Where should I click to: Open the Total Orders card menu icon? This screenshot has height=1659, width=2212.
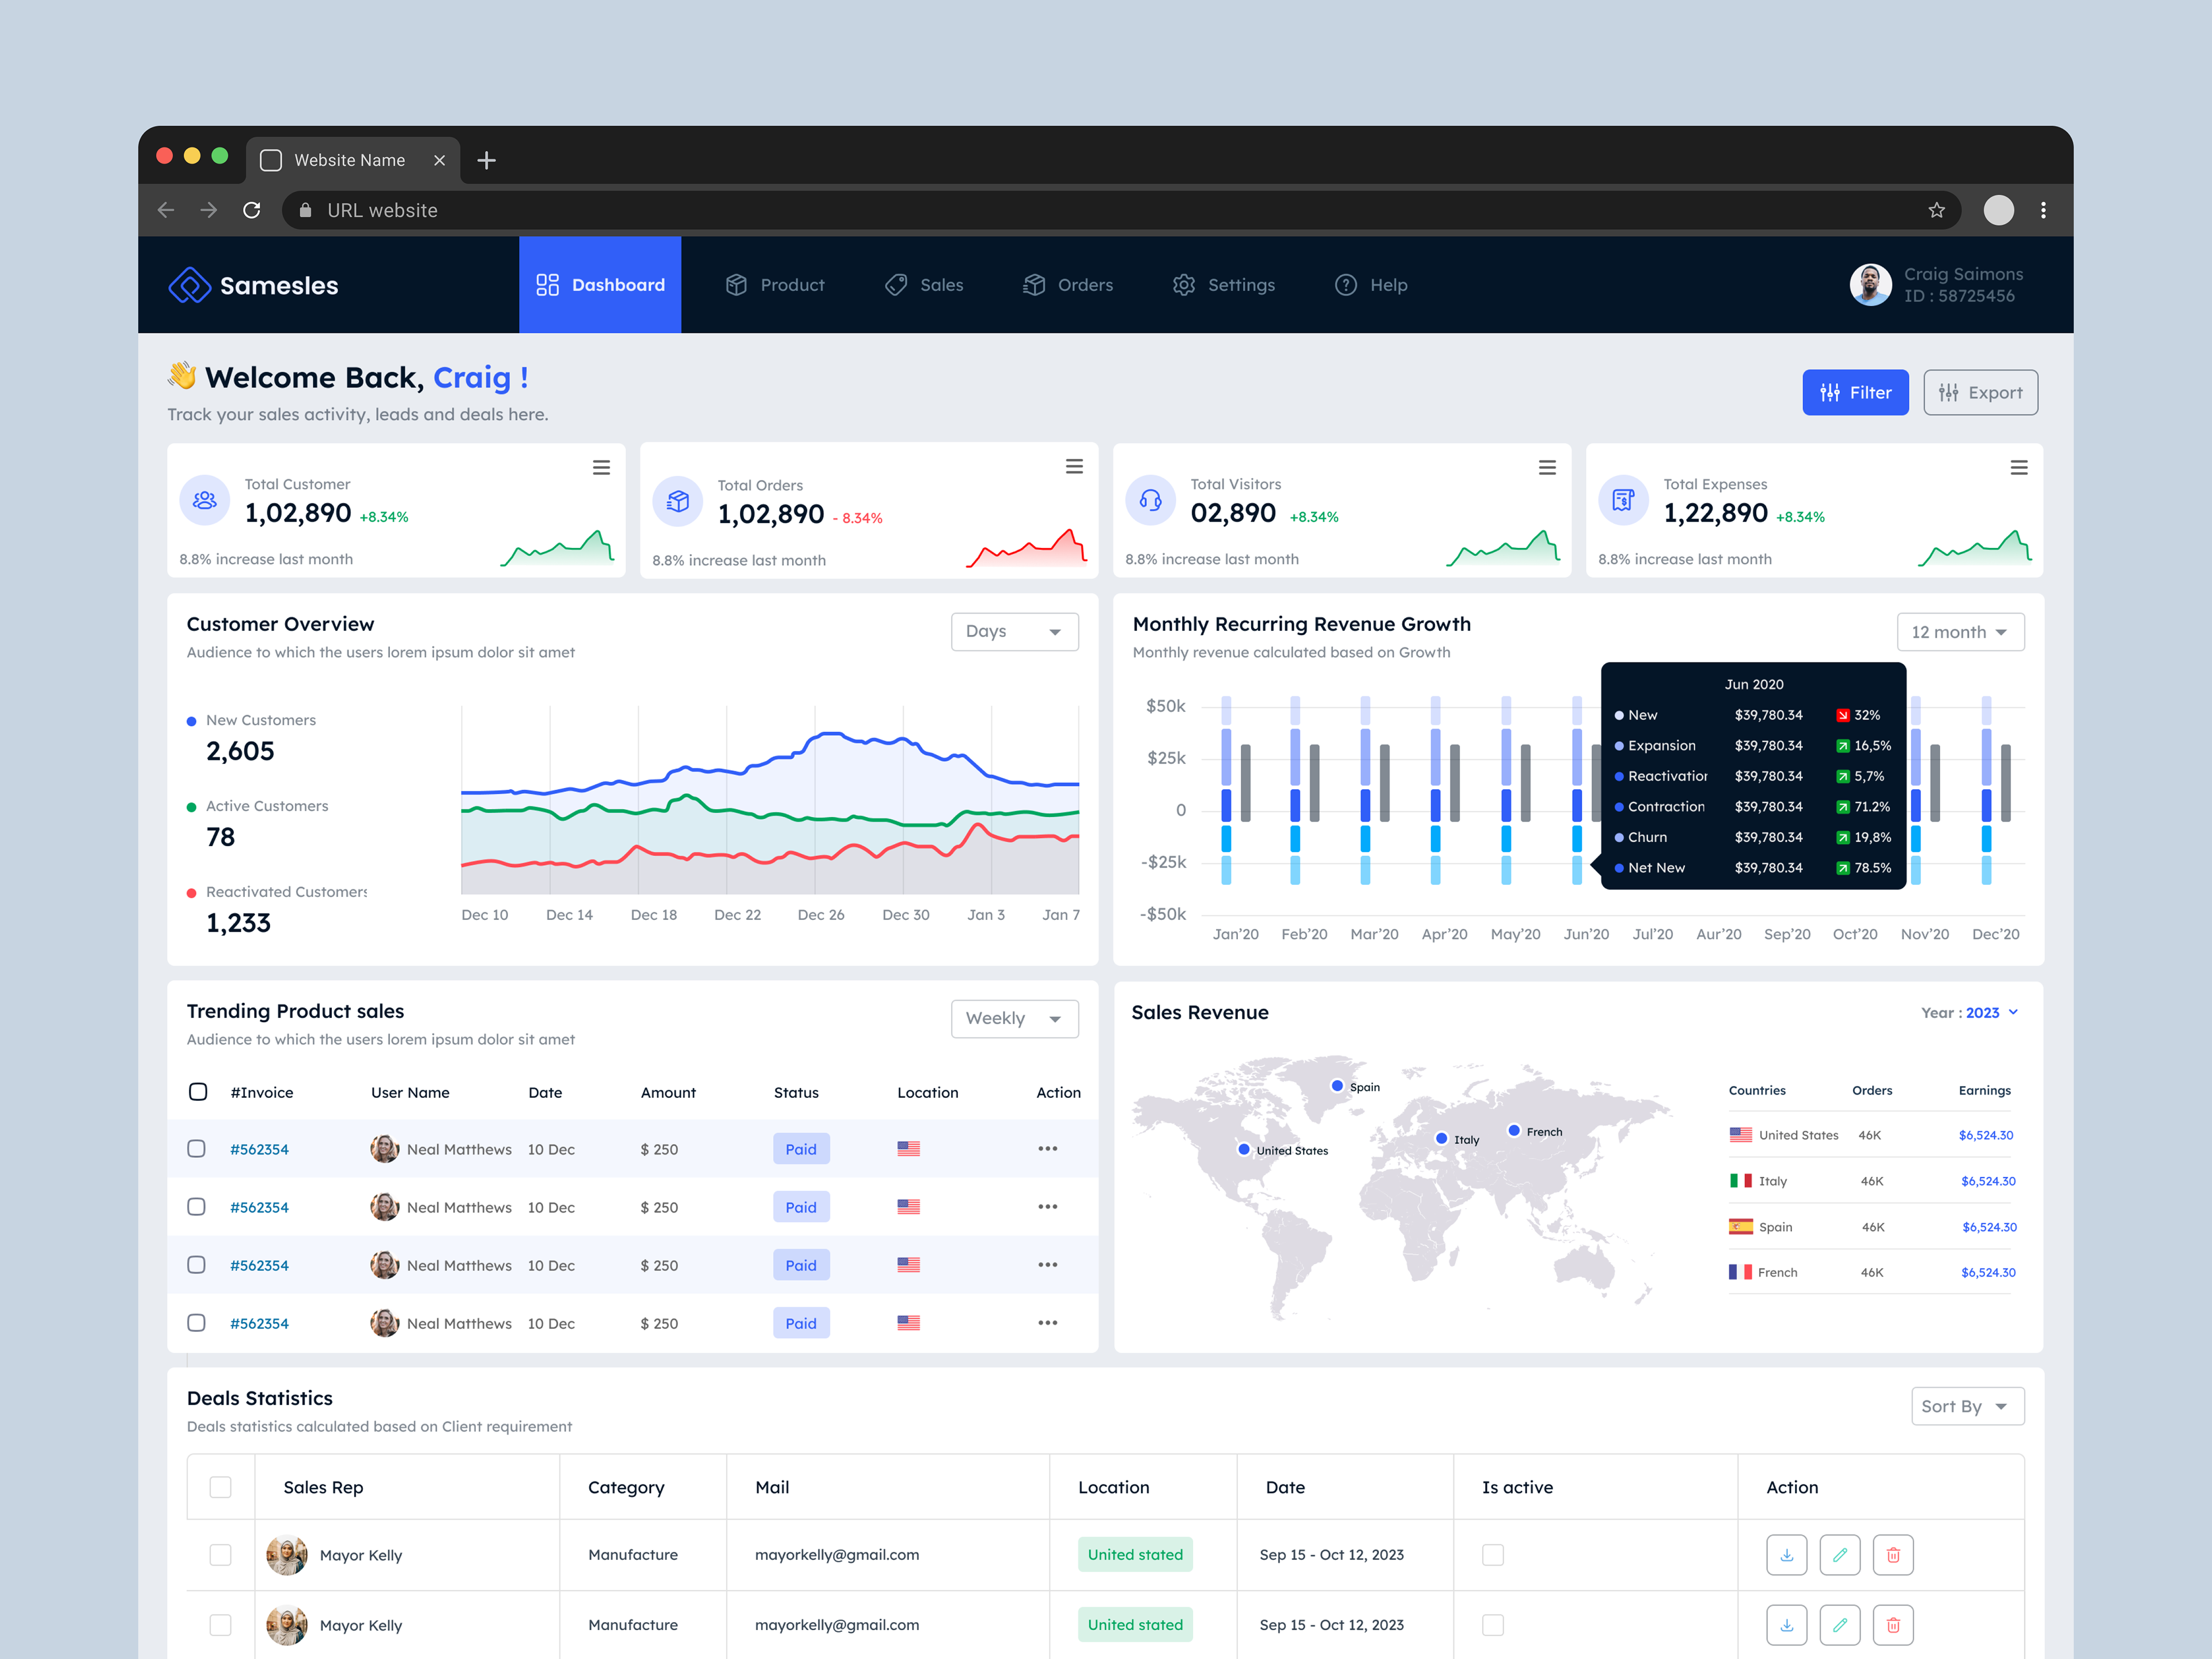(1074, 467)
